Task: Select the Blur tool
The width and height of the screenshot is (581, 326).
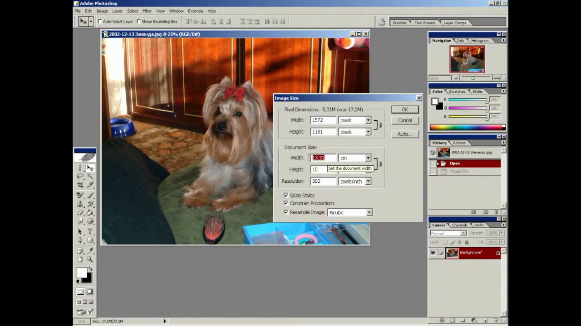Action: (80, 221)
